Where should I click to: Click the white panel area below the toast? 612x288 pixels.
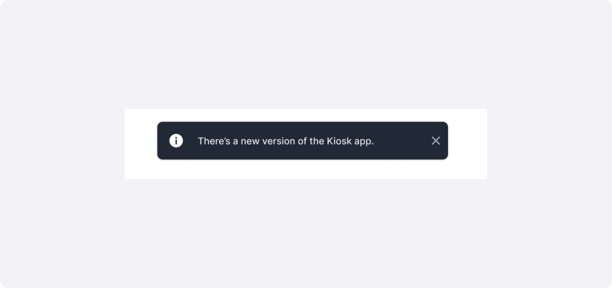[303, 169]
